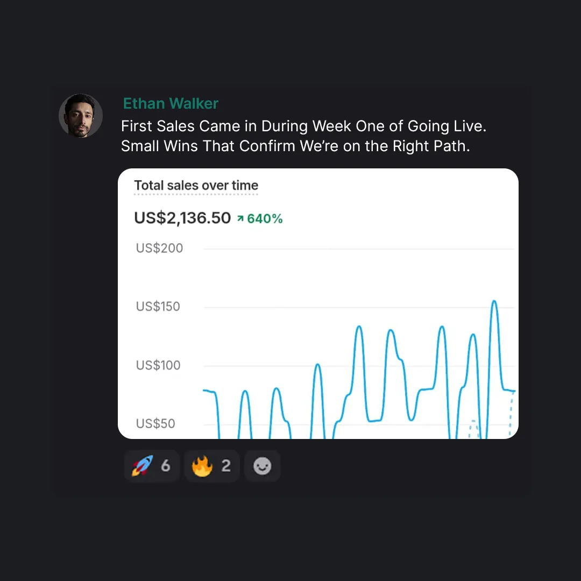This screenshot has height=581, width=581.
Task: Click the US$50 axis label
Action: pos(155,423)
